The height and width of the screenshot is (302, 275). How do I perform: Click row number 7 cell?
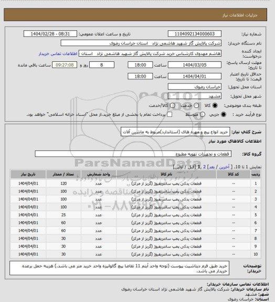[x=256, y=231]
